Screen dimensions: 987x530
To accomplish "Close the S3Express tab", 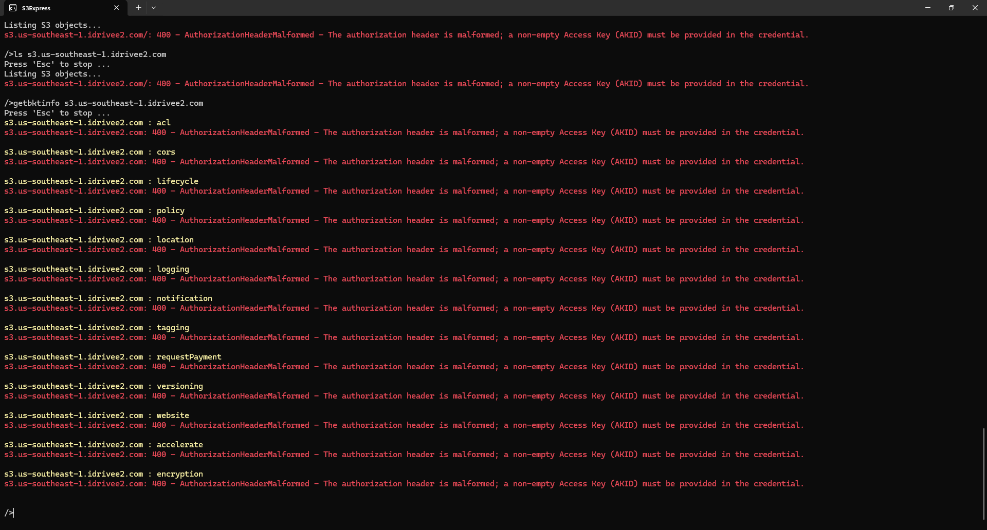I will (x=116, y=8).
